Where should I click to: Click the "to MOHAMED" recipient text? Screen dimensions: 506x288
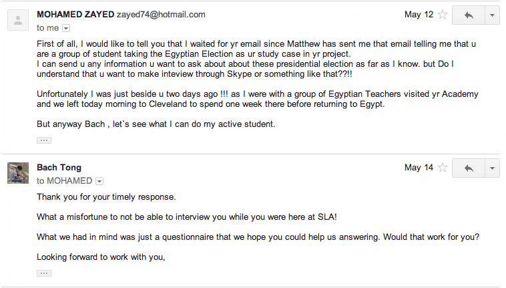[64, 181]
